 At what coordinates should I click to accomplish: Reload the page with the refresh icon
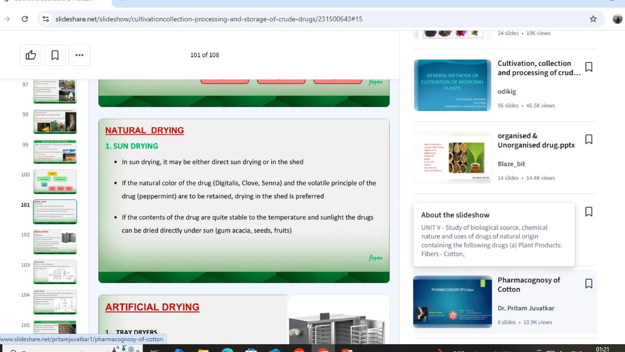click(25, 19)
